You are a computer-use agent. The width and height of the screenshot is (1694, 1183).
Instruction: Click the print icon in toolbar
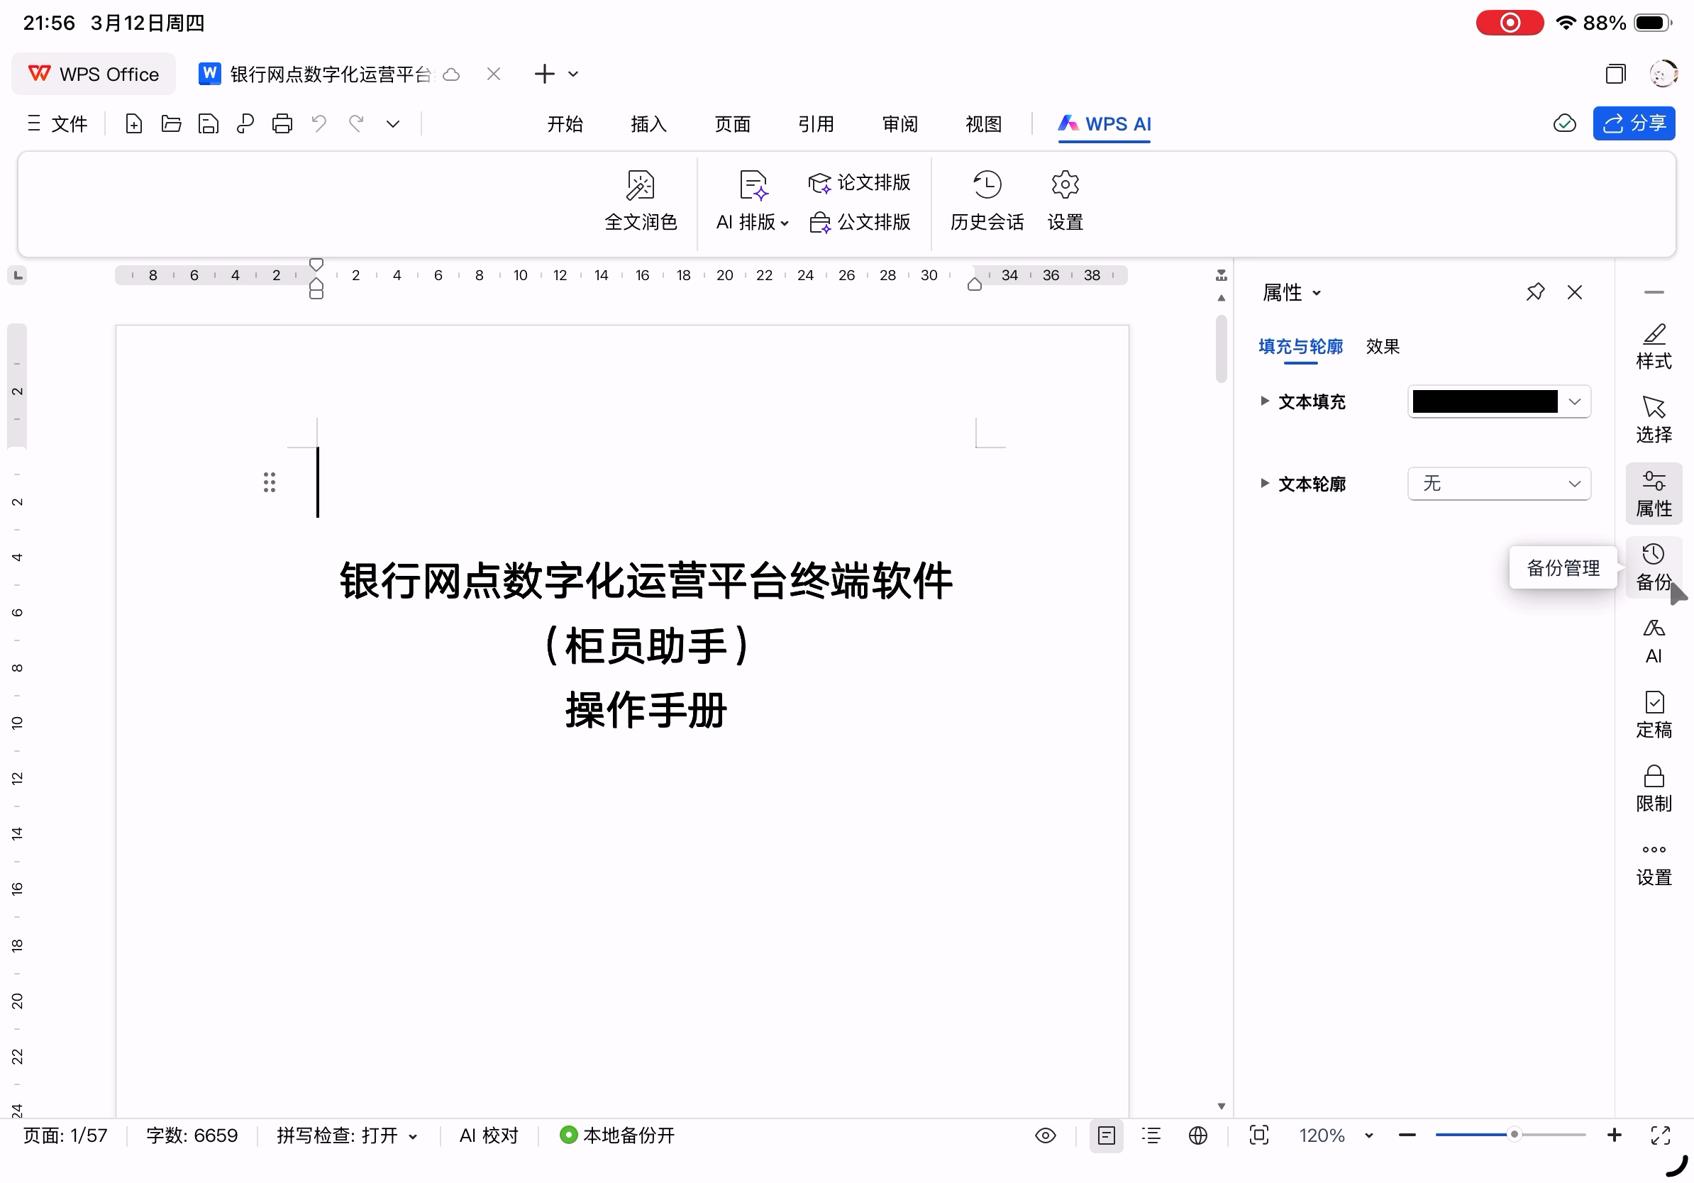coord(282,123)
